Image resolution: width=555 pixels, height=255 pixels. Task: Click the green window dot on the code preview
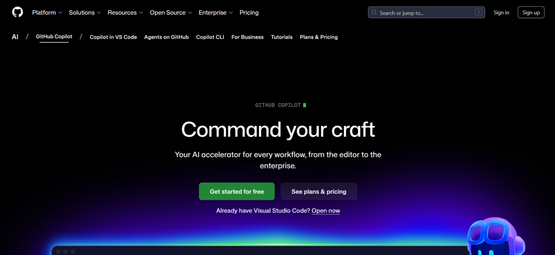click(73, 252)
